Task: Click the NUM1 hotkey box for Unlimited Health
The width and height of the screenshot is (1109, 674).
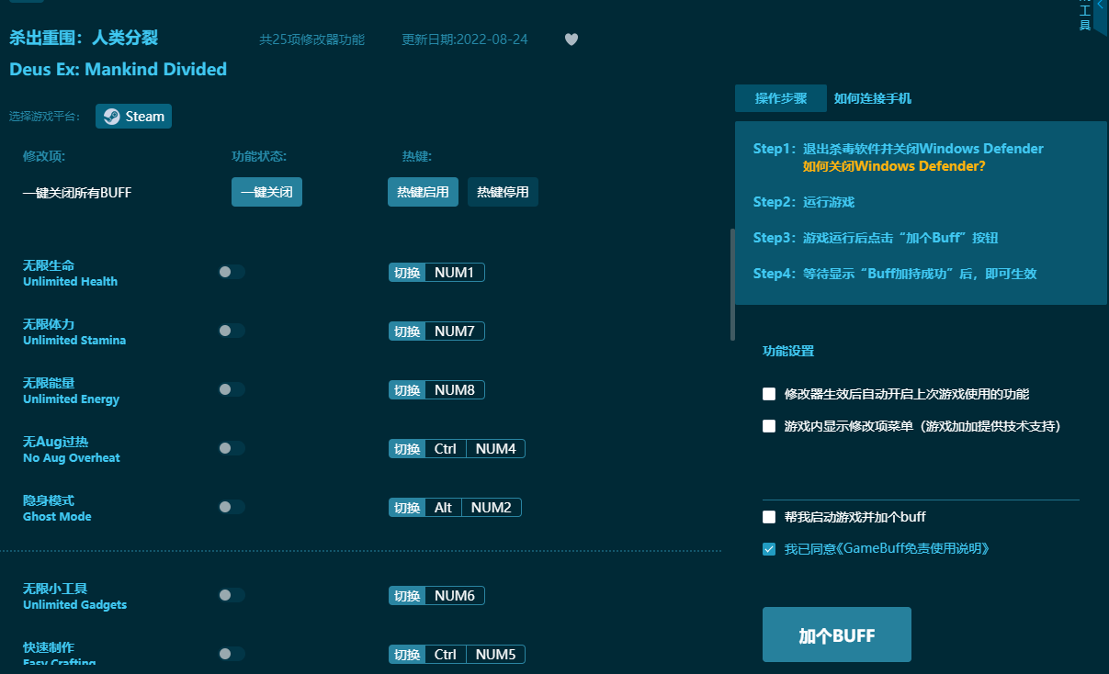Action: coord(454,272)
